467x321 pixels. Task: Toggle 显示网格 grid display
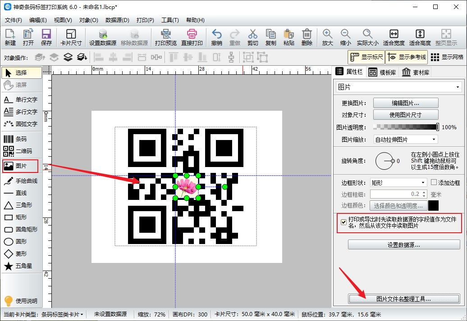447,57
